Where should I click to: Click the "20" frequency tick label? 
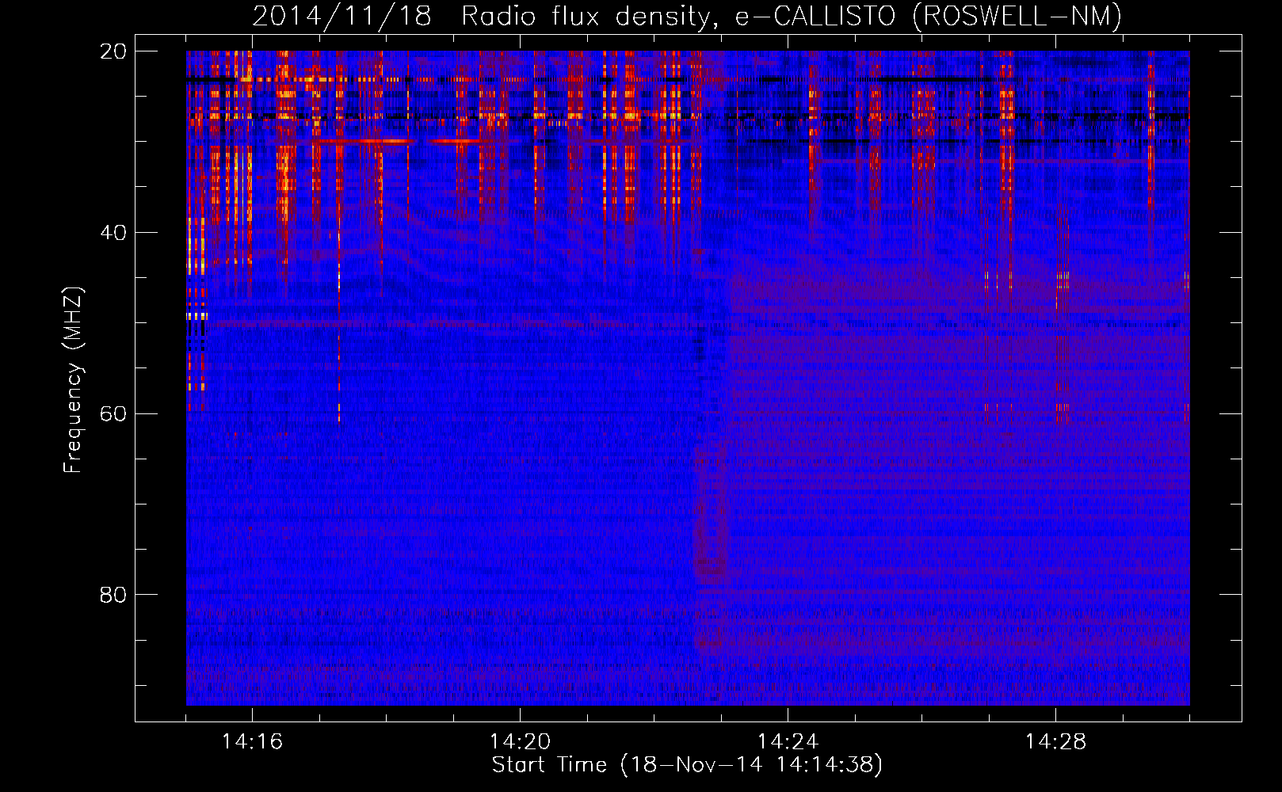[x=113, y=51]
